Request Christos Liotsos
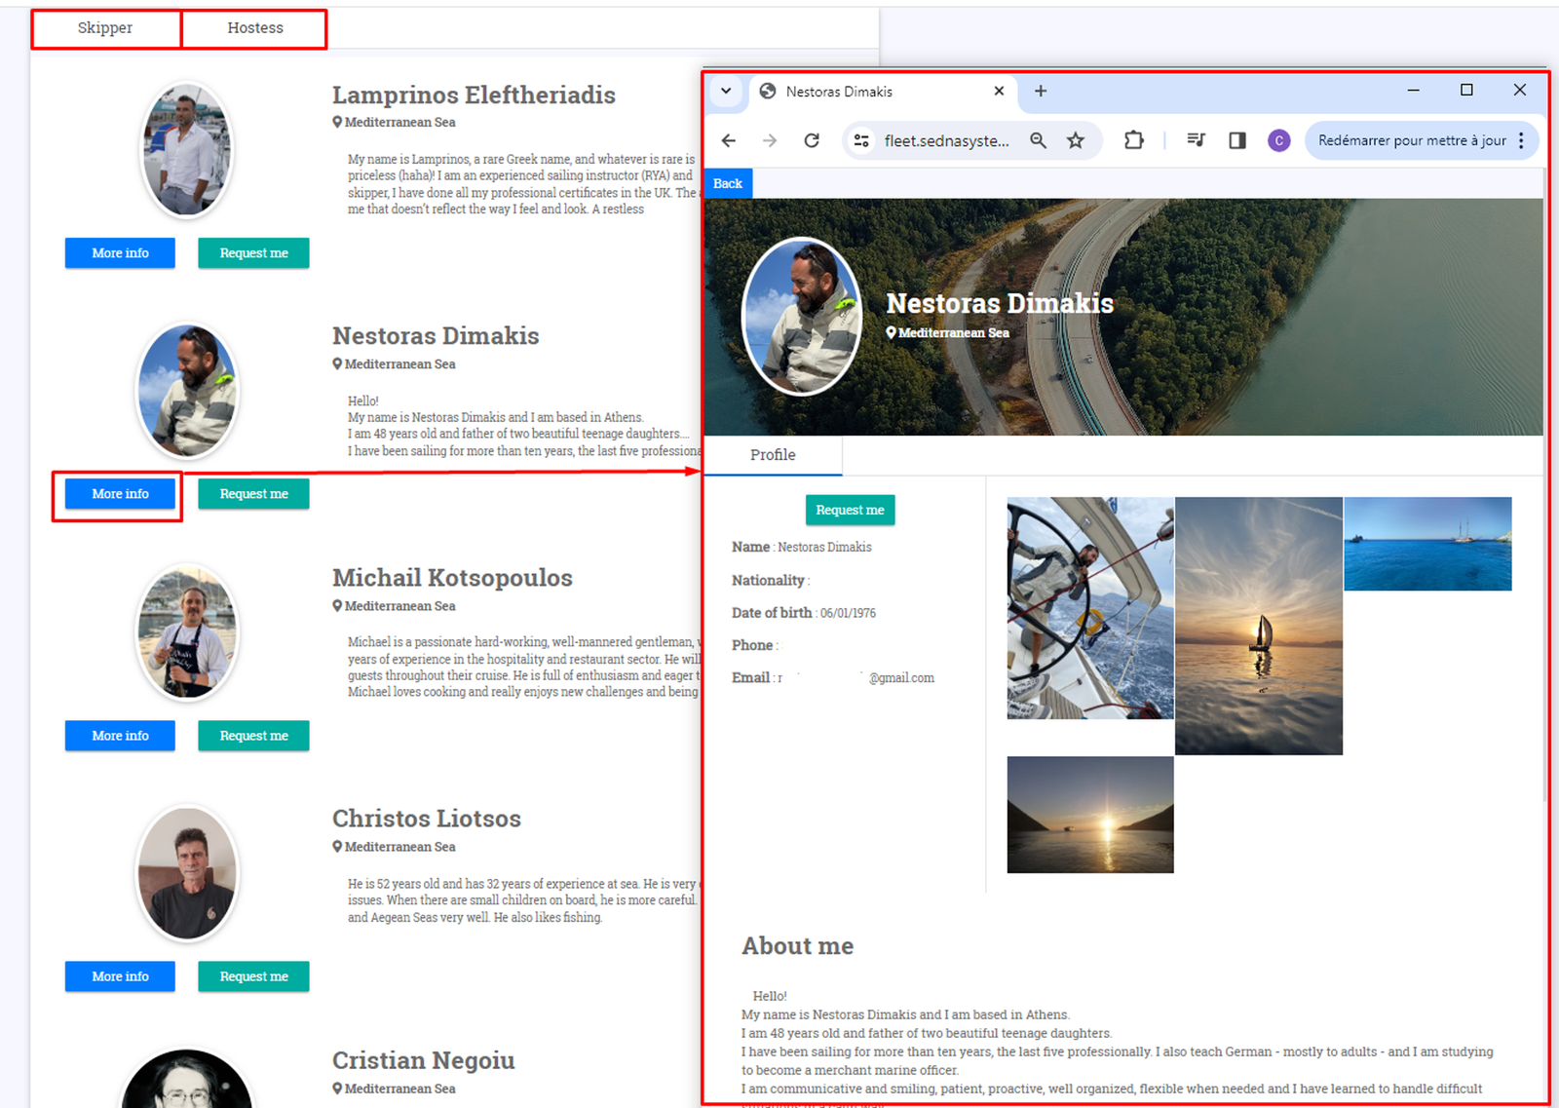The image size is (1559, 1108). (253, 976)
